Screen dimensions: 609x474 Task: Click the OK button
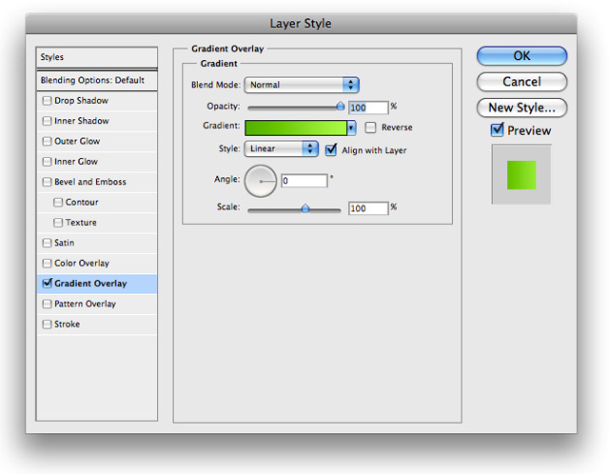pyautogui.click(x=521, y=55)
